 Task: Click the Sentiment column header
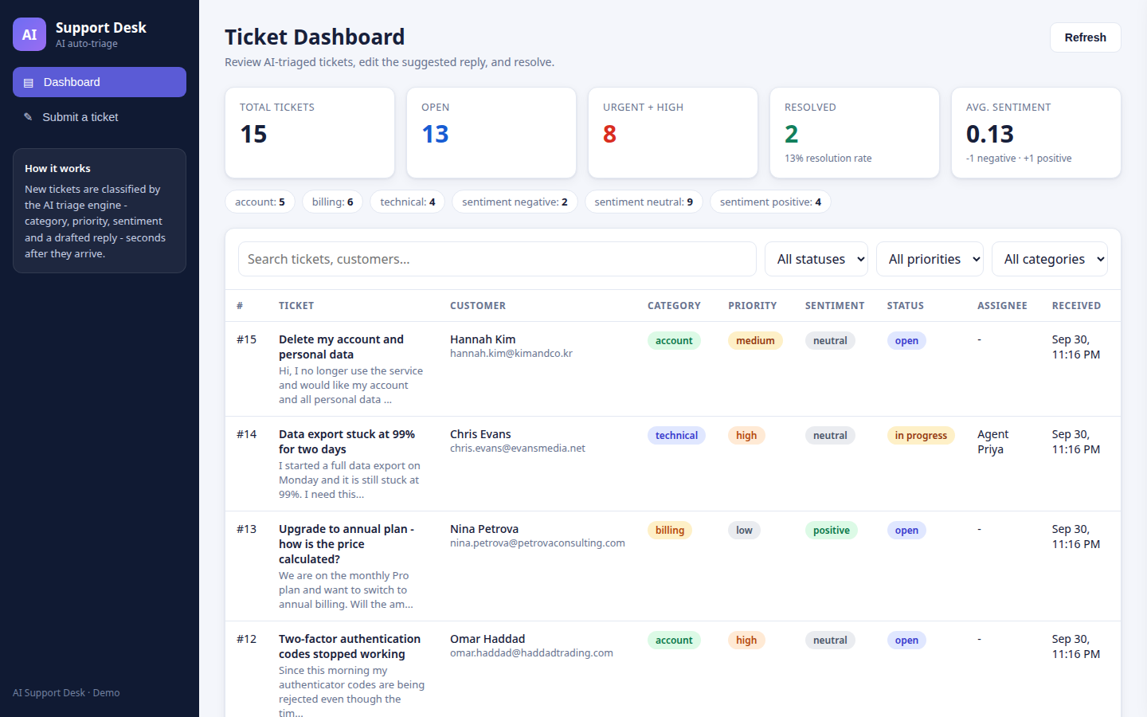[834, 306]
